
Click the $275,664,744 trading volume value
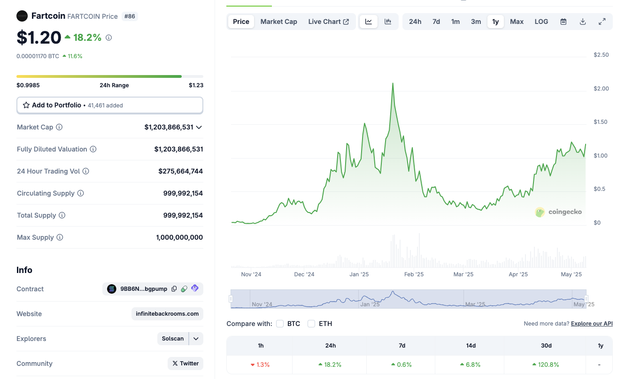(181, 171)
